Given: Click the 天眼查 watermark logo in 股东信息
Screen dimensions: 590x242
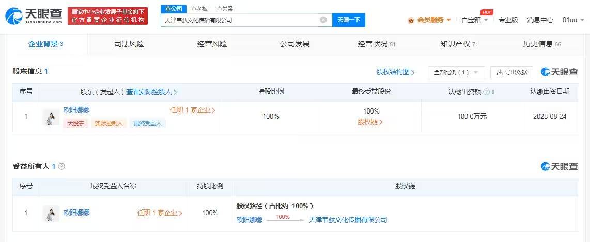Looking at the screenshot, I should (x=559, y=72).
